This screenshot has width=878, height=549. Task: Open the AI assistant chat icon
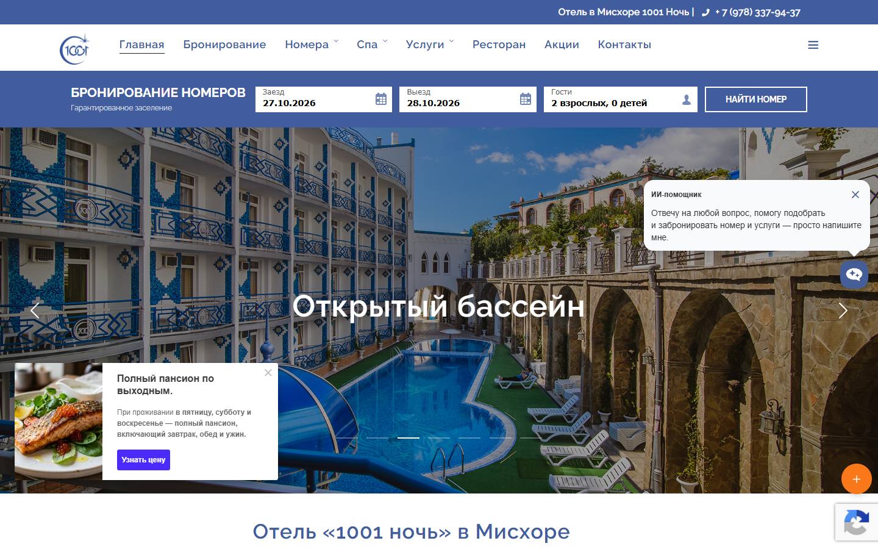[x=854, y=274]
